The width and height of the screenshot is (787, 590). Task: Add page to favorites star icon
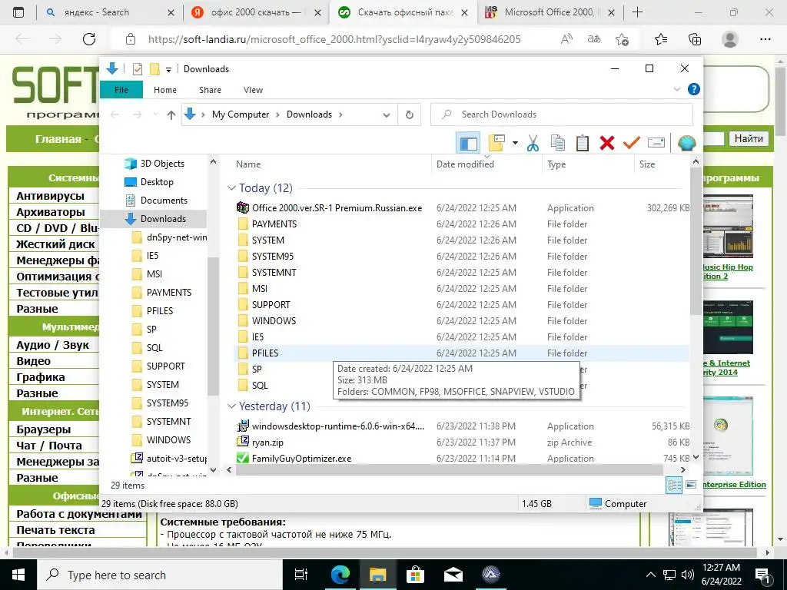[623, 39]
